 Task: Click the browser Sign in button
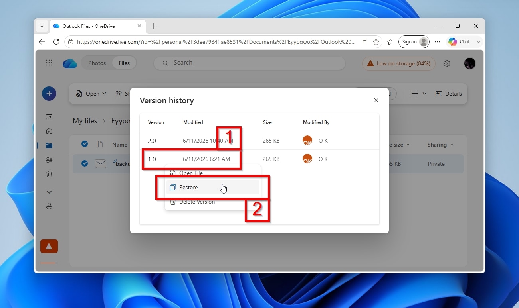414,42
